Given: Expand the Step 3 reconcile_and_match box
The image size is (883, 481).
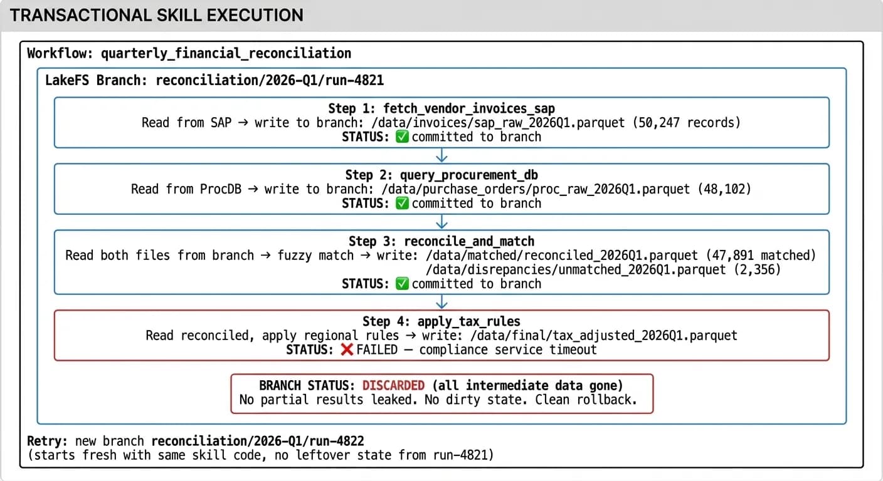Looking at the screenshot, I should 441,262.
